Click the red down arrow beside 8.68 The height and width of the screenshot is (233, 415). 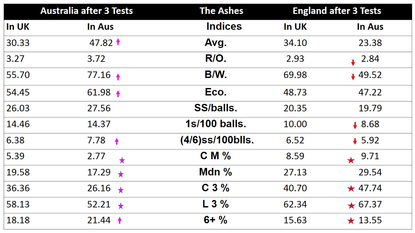pos(355,126)
